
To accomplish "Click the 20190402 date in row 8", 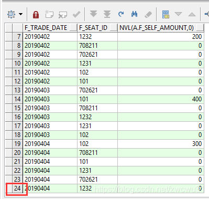I will coord(37,46).
